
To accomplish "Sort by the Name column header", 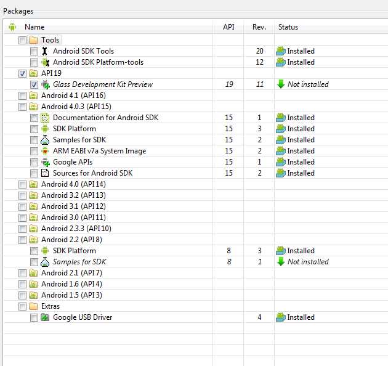I will pos(108,26).
